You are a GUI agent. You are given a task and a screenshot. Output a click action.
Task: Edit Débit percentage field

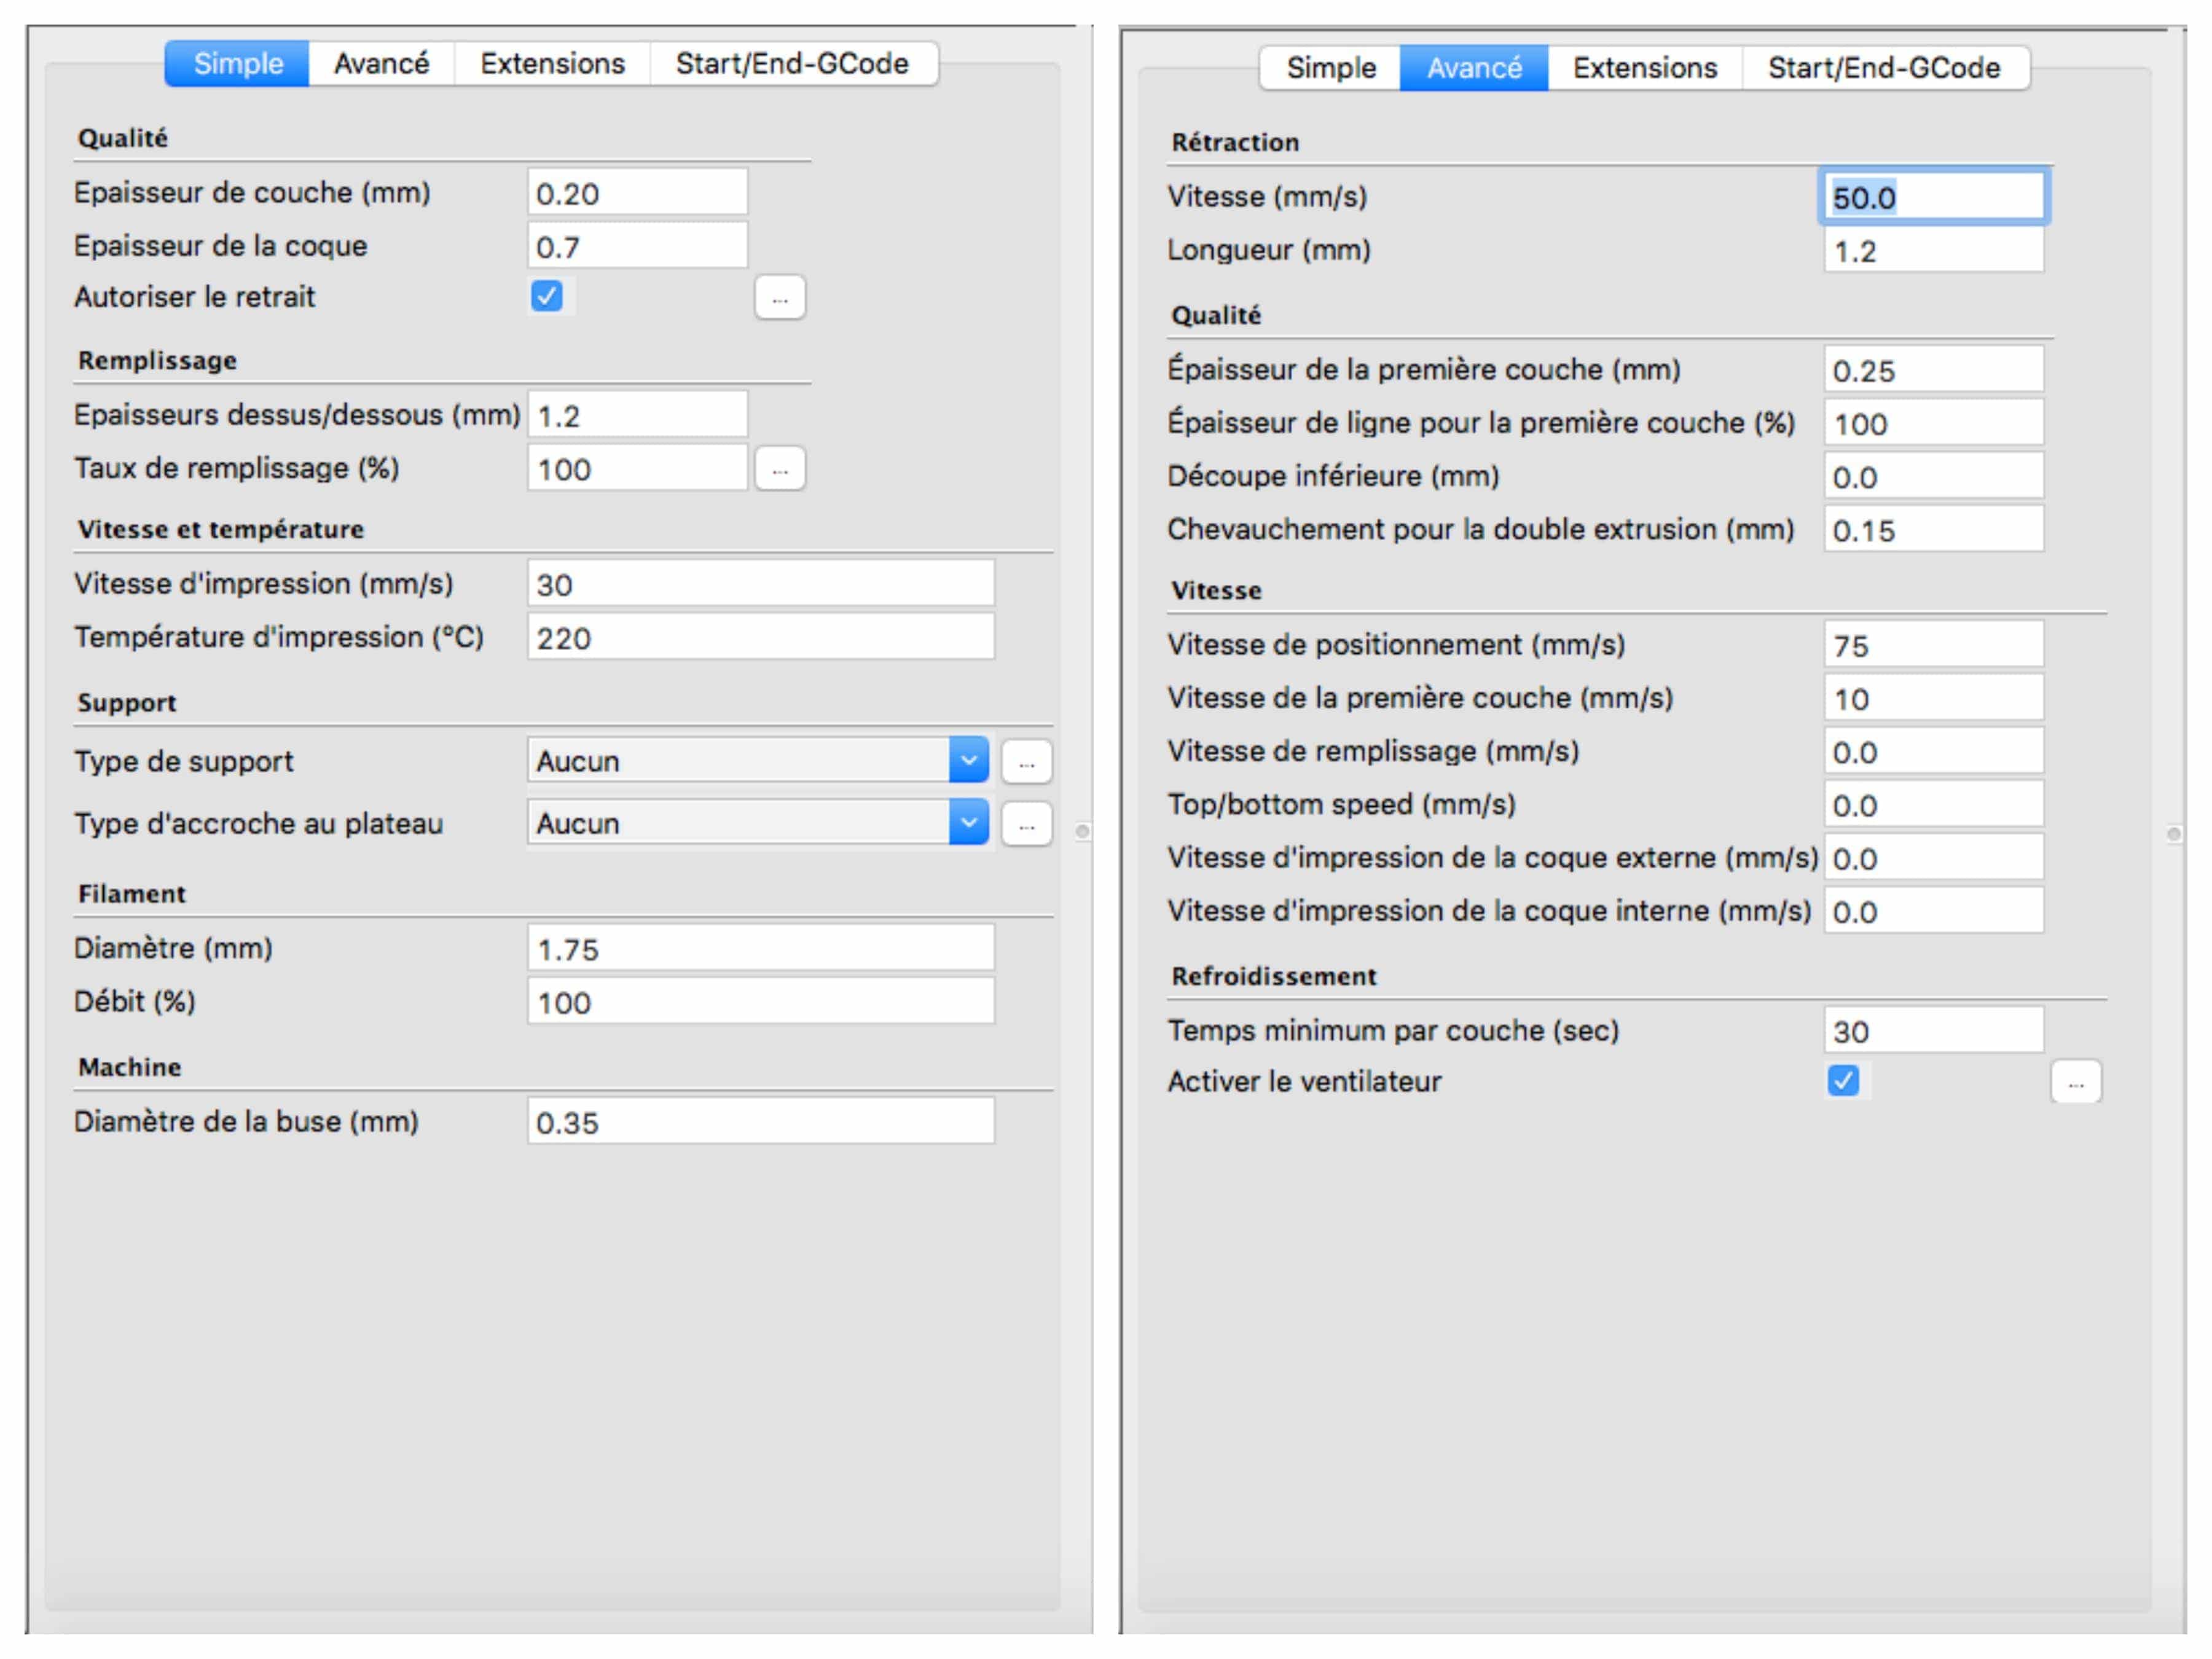(761, 1001)
